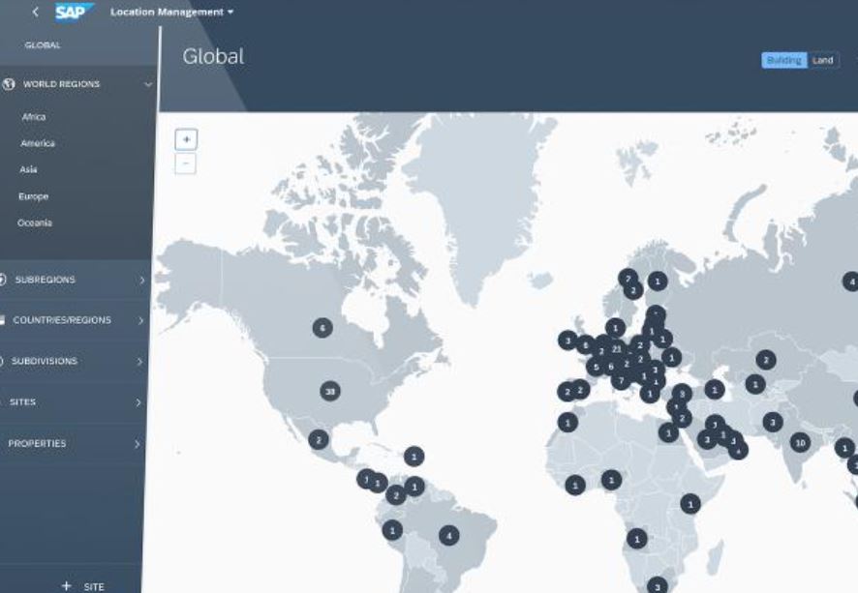
Task: Select Oceania region
Action: (35, 222)
